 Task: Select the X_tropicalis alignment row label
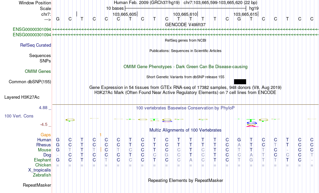pyautogui.click(x=40, y=170)
